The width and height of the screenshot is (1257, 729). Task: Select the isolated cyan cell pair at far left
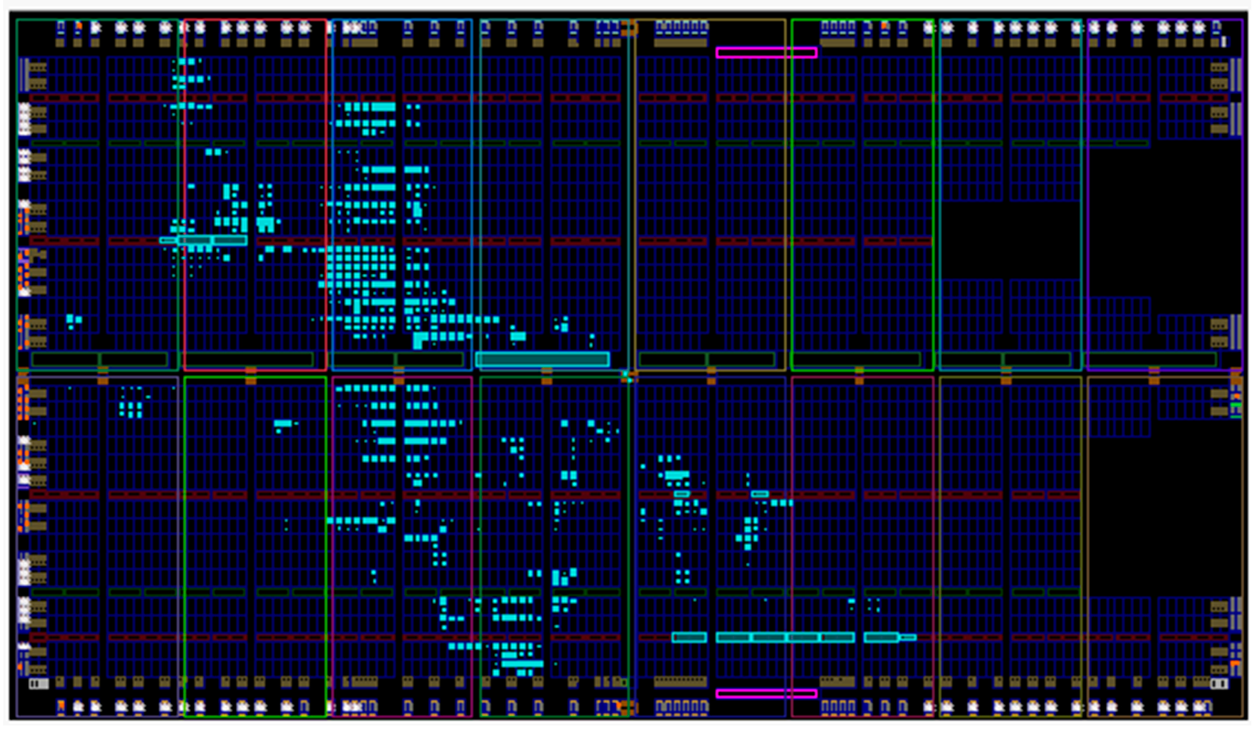point(73,320)
